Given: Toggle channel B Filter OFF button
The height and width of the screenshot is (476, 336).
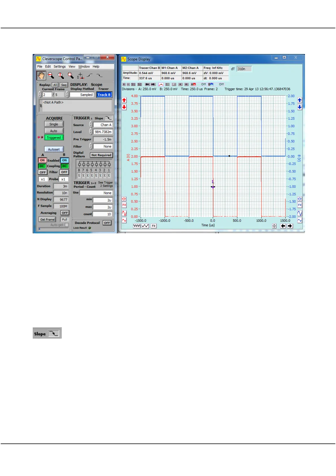Looking at the screenshot, I should click(64, 172).
